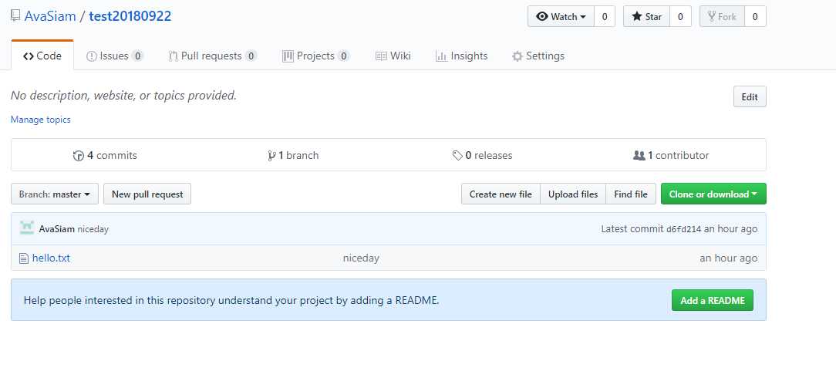Viewport: 836px width, 368px height.
Task: Click the repository book icon beside AvaSiam
Action: pyautogui.click(x=15, y=16)
